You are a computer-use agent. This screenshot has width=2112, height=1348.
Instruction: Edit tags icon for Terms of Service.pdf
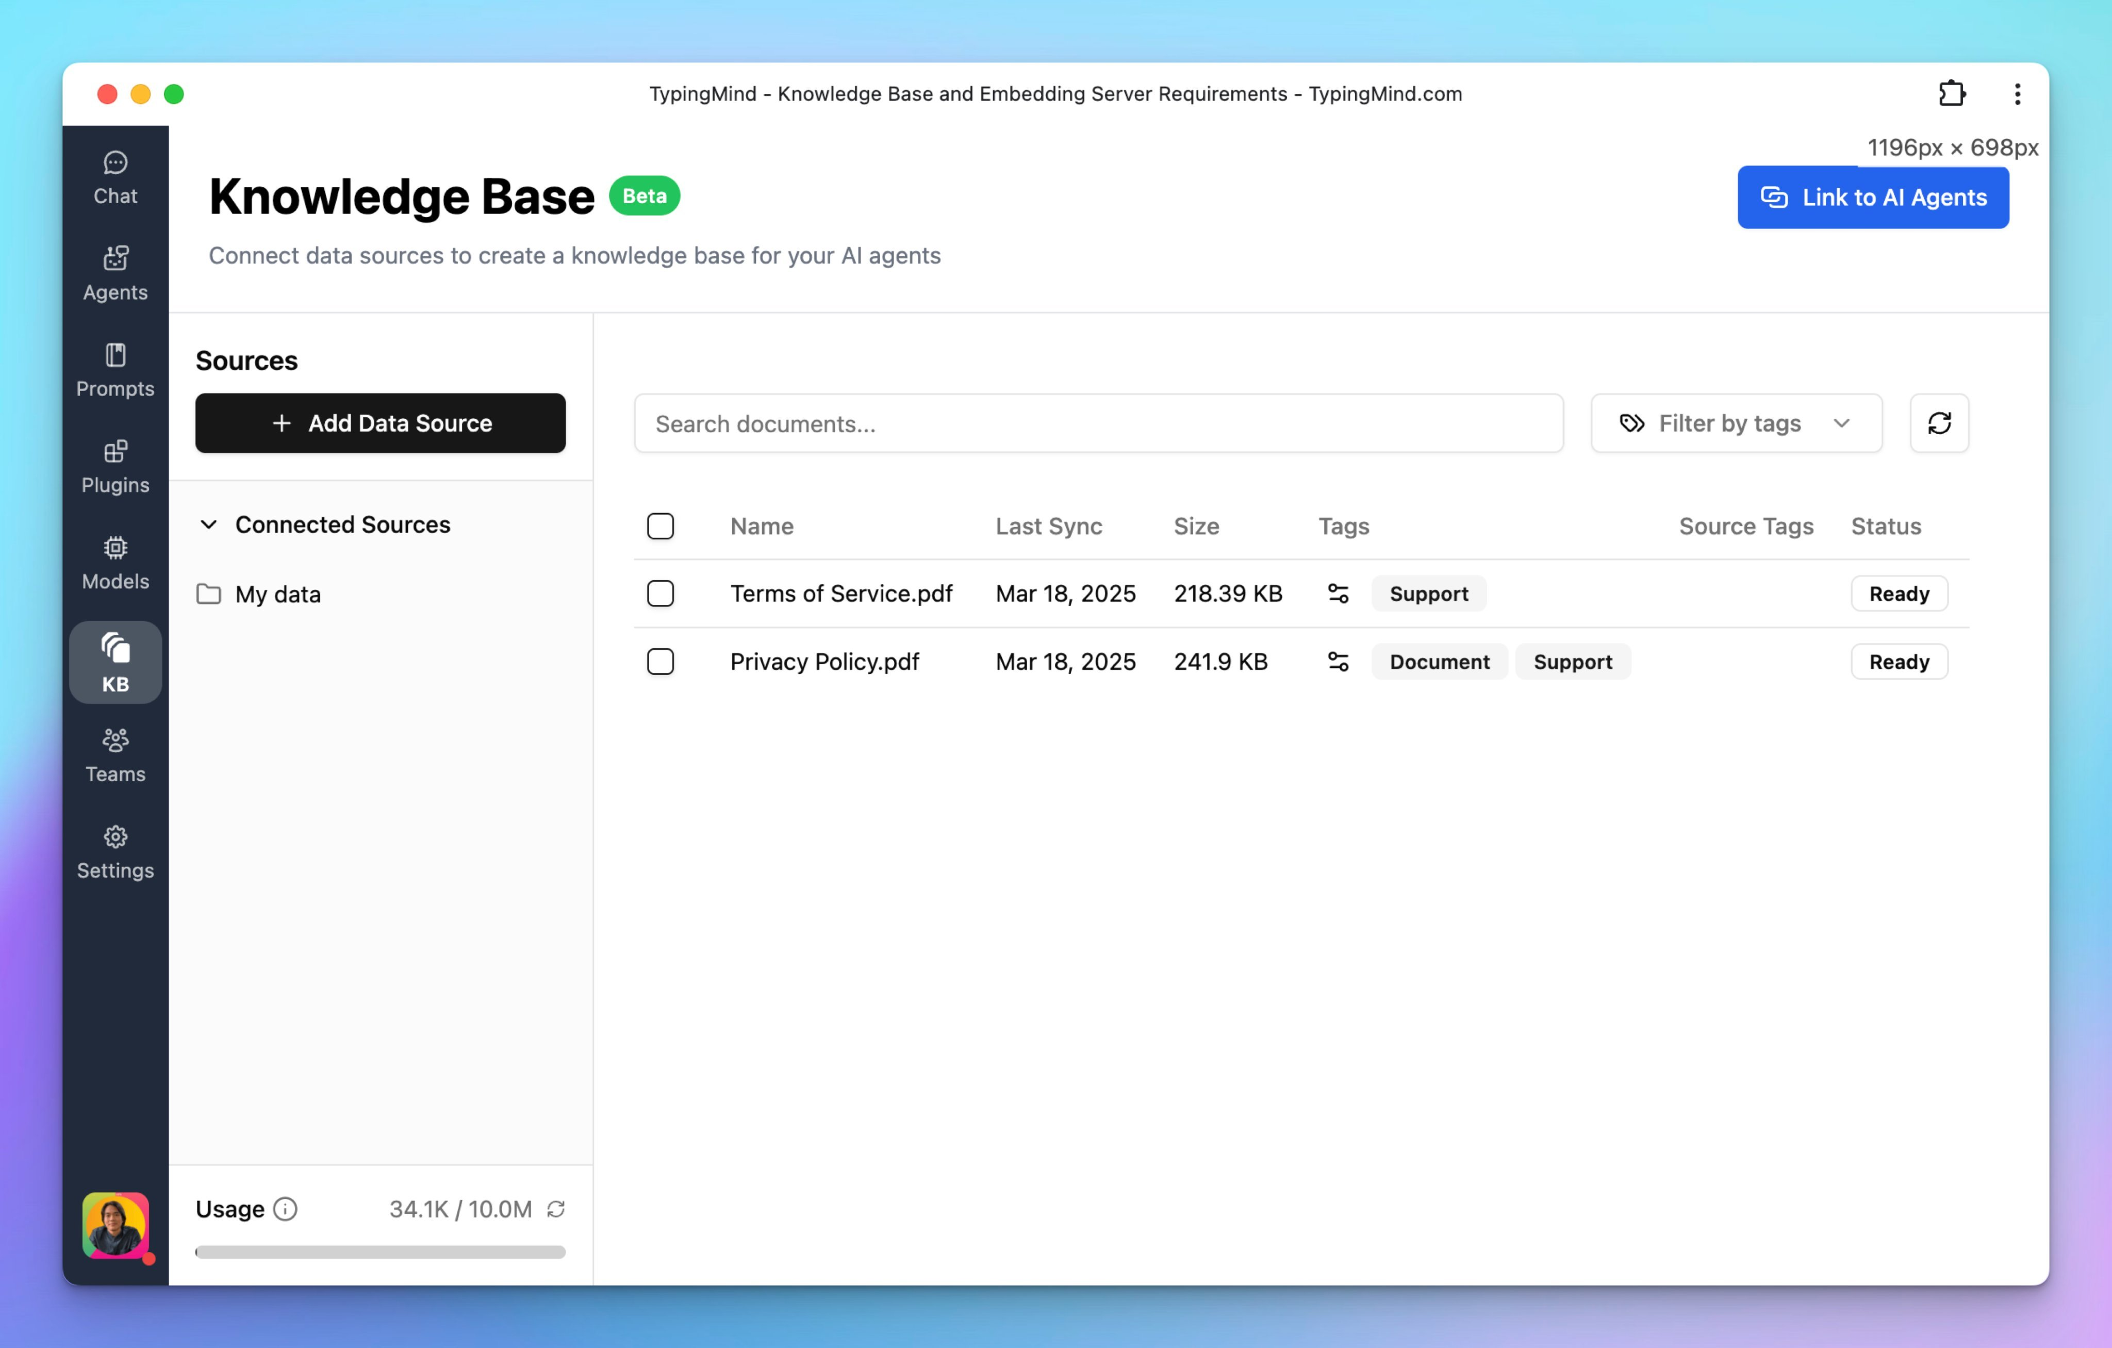click(x=1338, y=594)
